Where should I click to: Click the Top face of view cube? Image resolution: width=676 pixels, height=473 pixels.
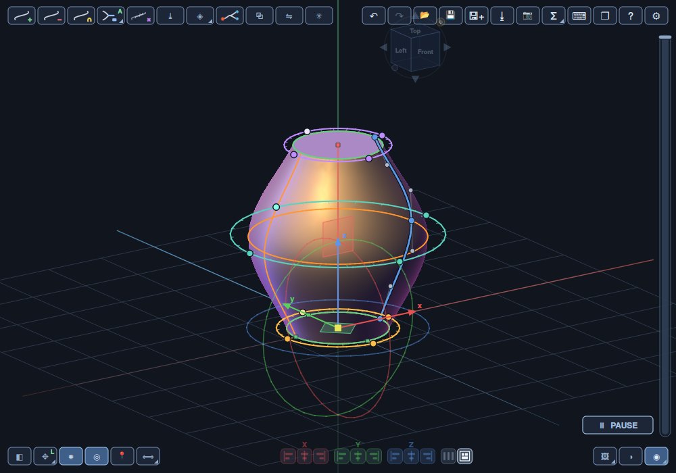(x=415, y=31)
